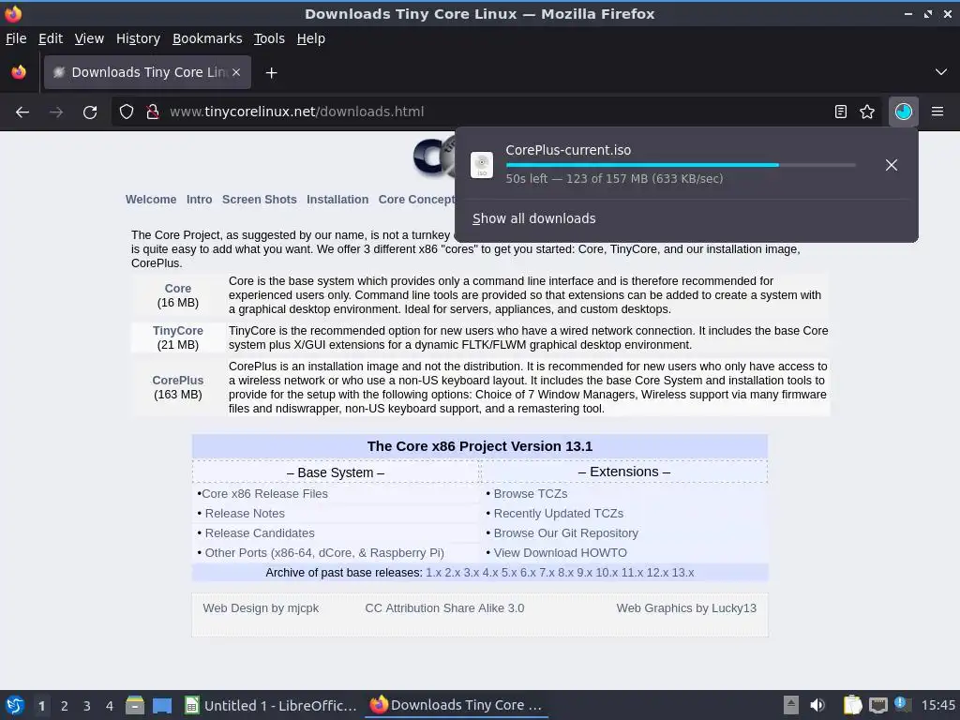The image size is (960, 720).
Task: Open the Tools menu
Action: tap(269, 38)
